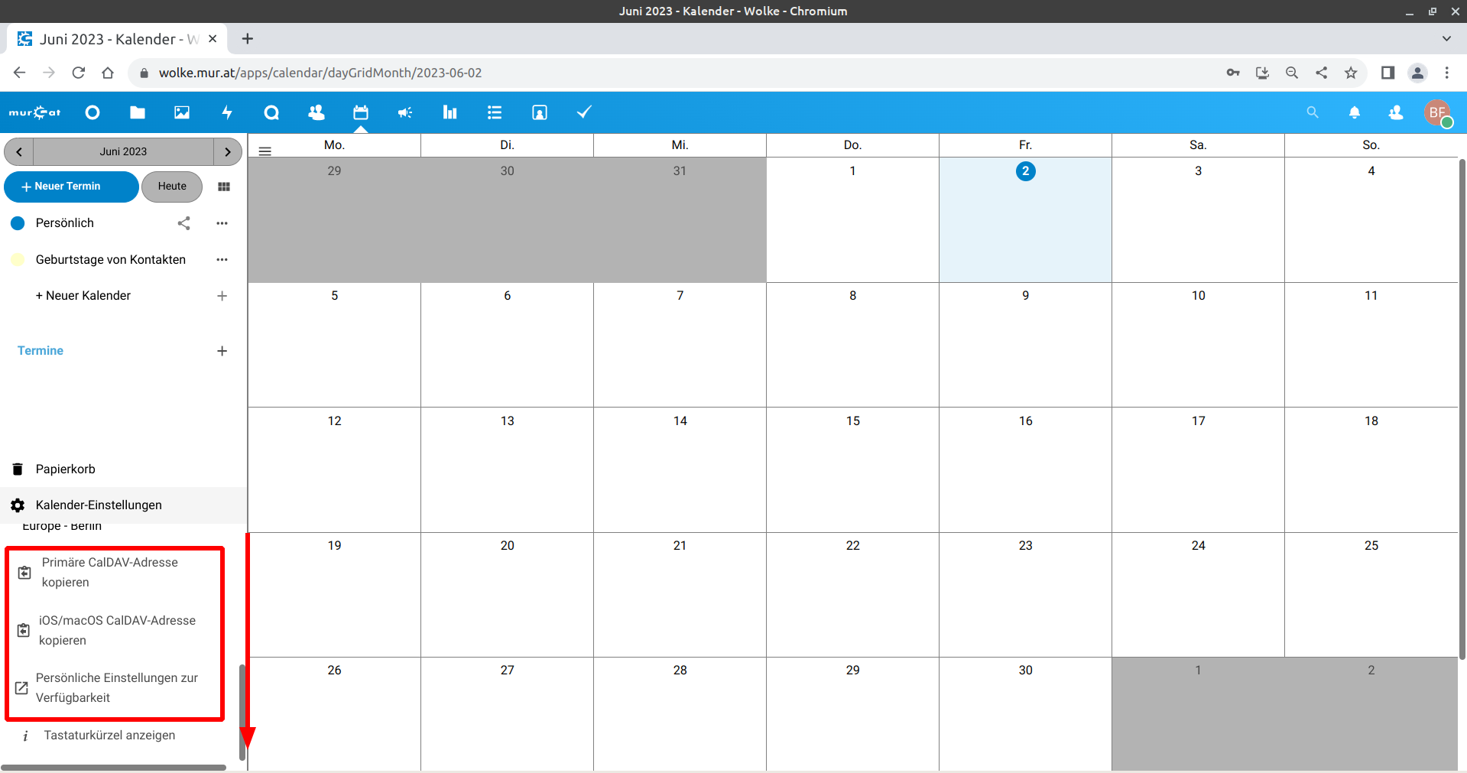This screenshot has width=1467, height=773.
Task: Collapse the Kalender-Einstellungen section
Action: tap(99, 505)
